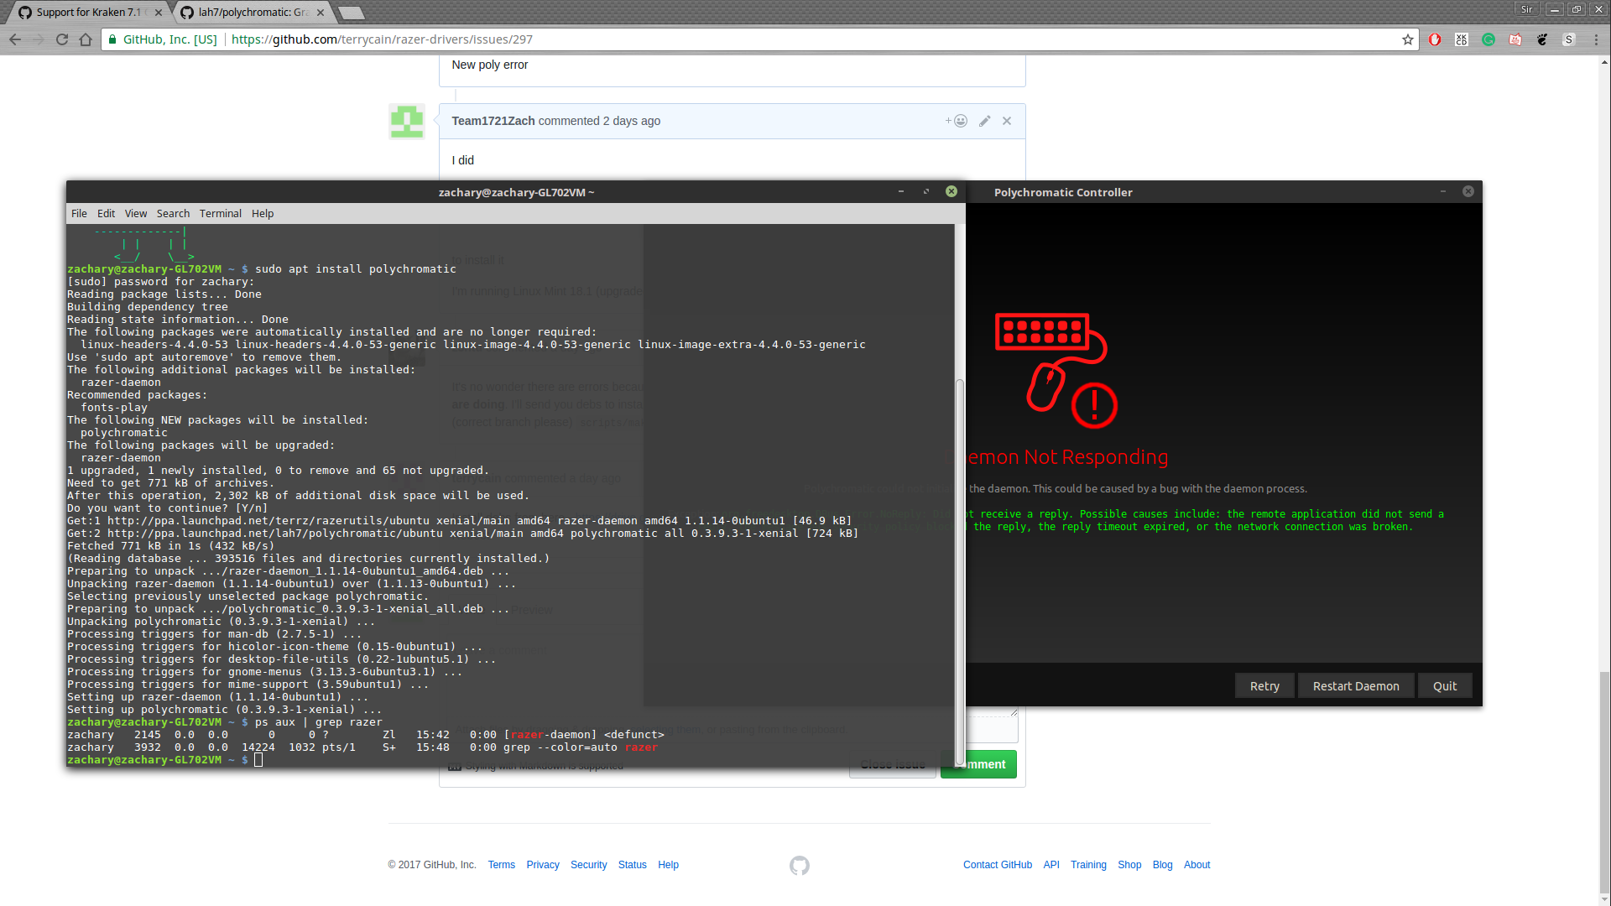The image size is (1611, 906).
Task: Open GitHub's Terms link
Action: [501, 865]
